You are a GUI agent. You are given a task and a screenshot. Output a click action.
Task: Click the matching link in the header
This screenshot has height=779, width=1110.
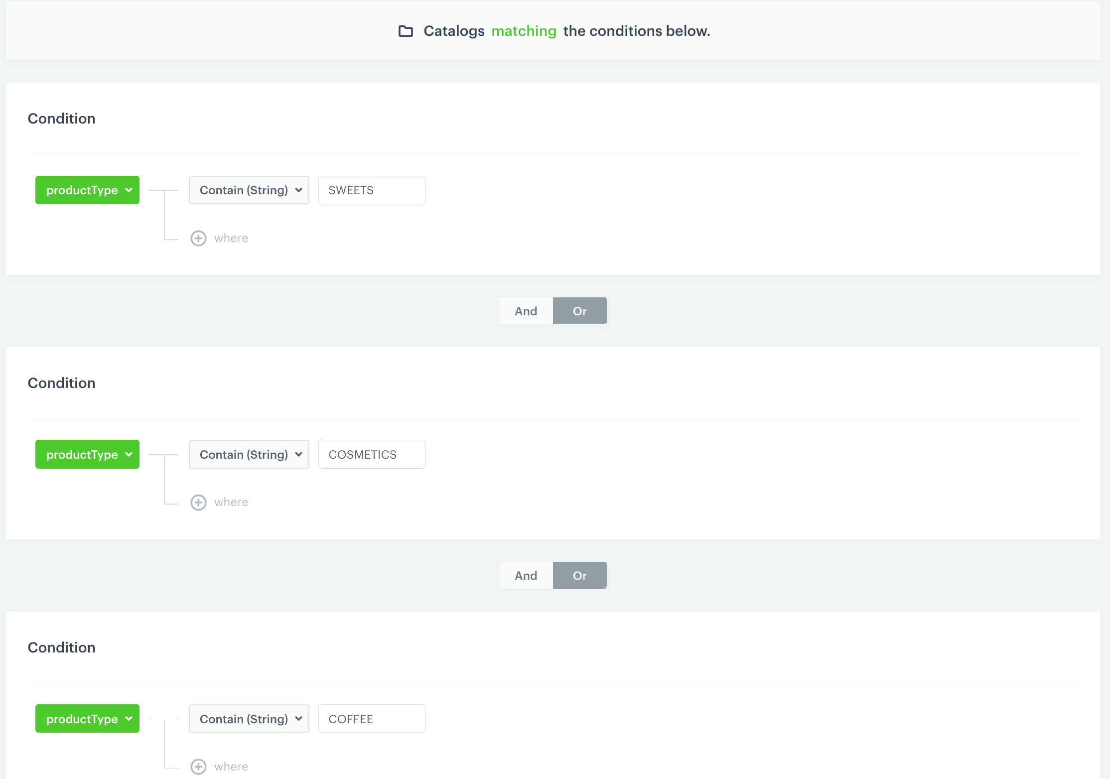tap(524, 31)
